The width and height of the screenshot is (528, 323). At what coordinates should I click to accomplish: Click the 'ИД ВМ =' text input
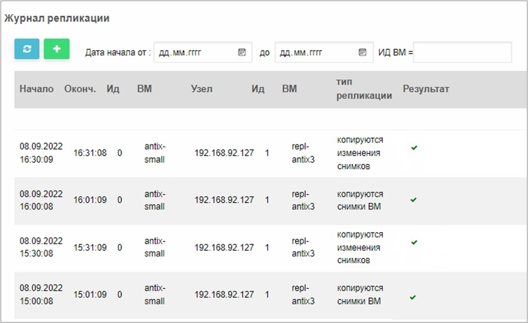tap(463, 52)
